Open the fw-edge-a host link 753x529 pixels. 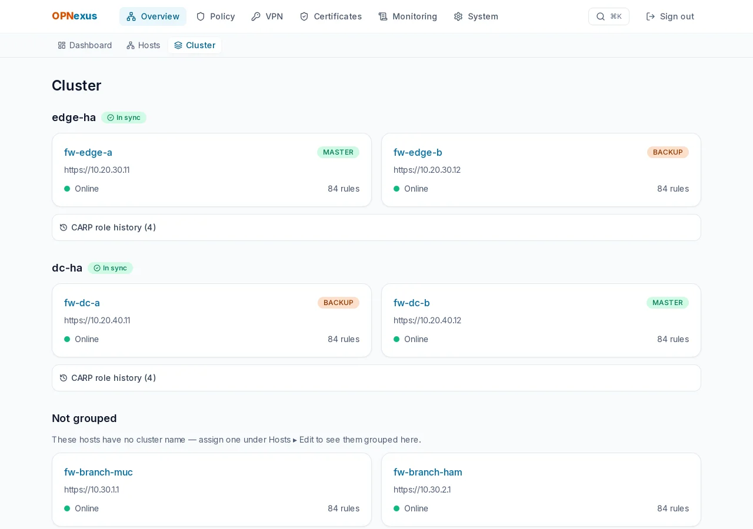click(88, 152)
